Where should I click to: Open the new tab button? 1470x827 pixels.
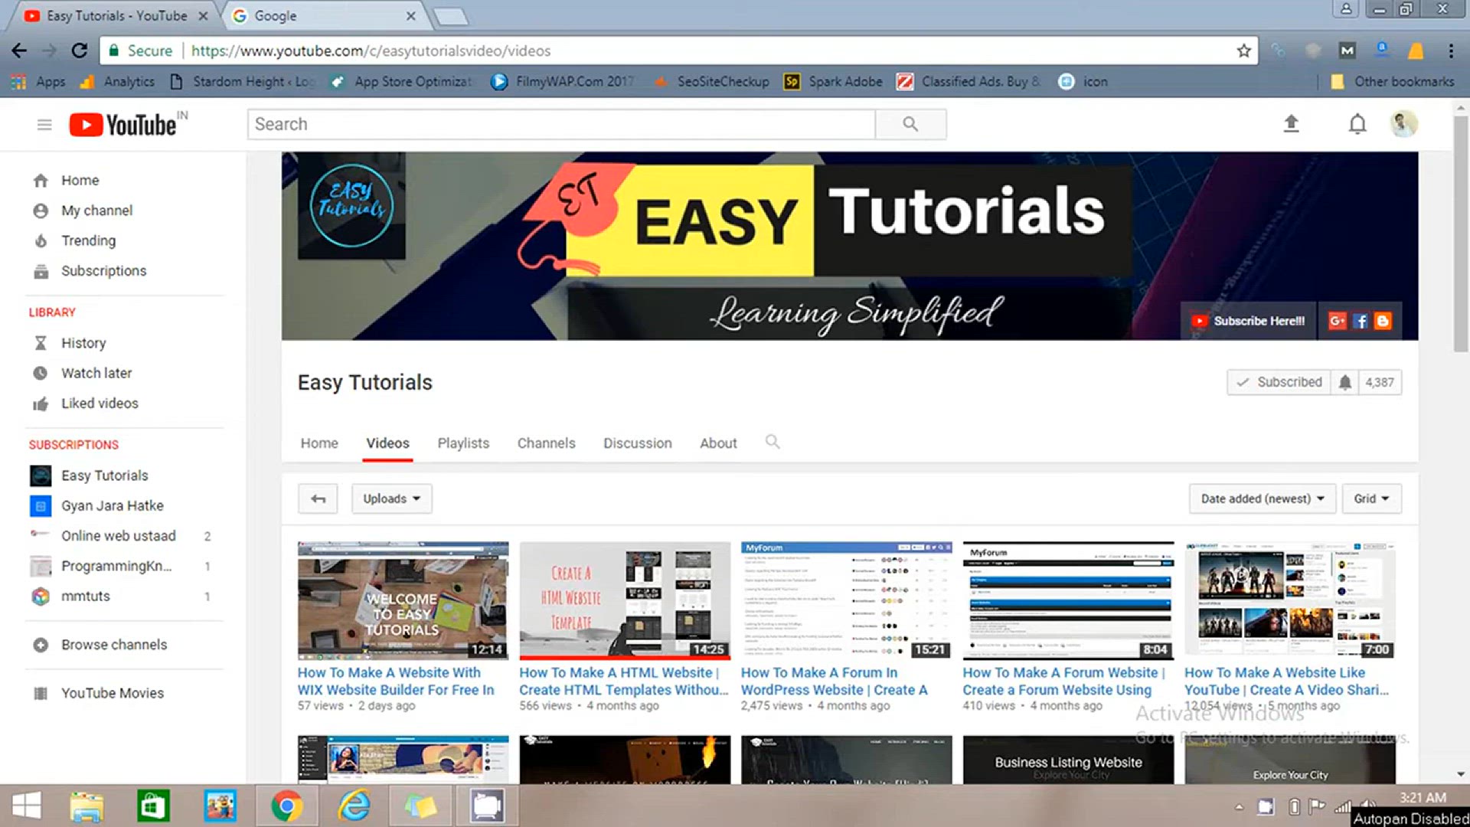451,16
